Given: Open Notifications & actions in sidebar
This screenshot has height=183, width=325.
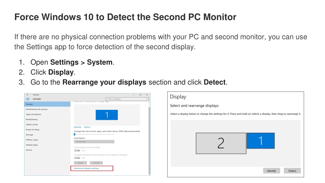Looking at the screenshot, I should 37,109.
